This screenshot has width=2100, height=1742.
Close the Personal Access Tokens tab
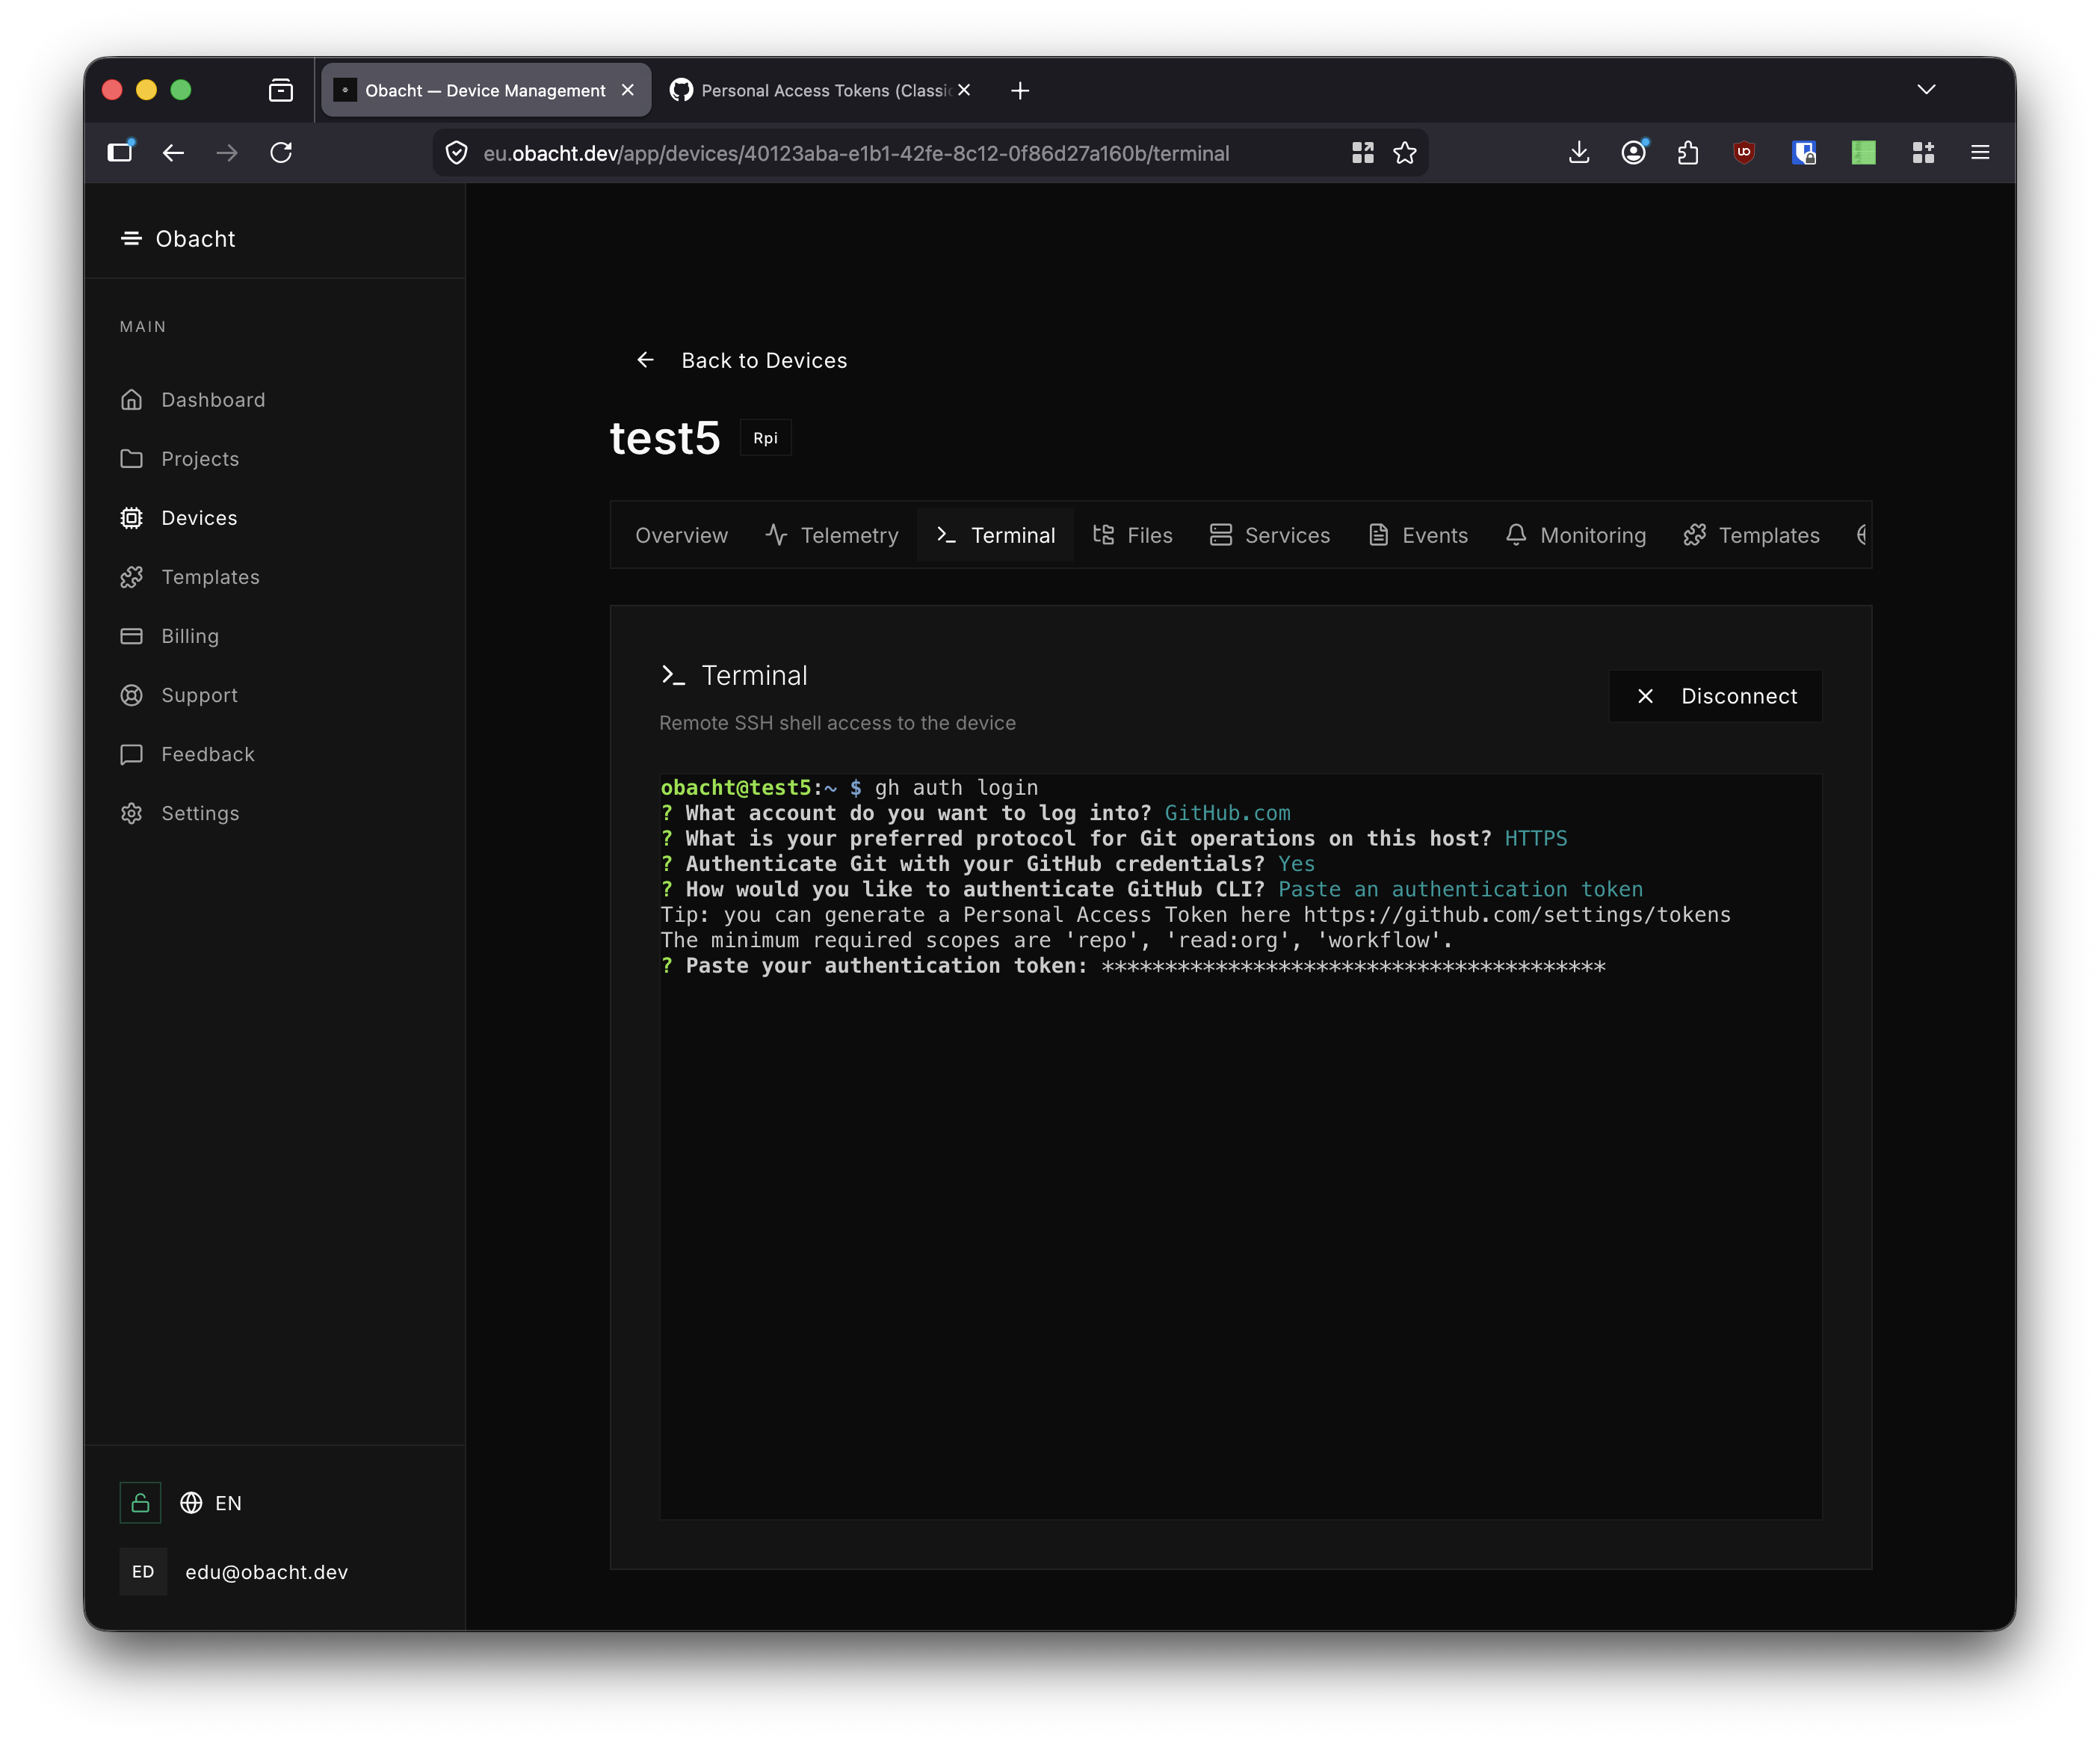click(964, 90)
